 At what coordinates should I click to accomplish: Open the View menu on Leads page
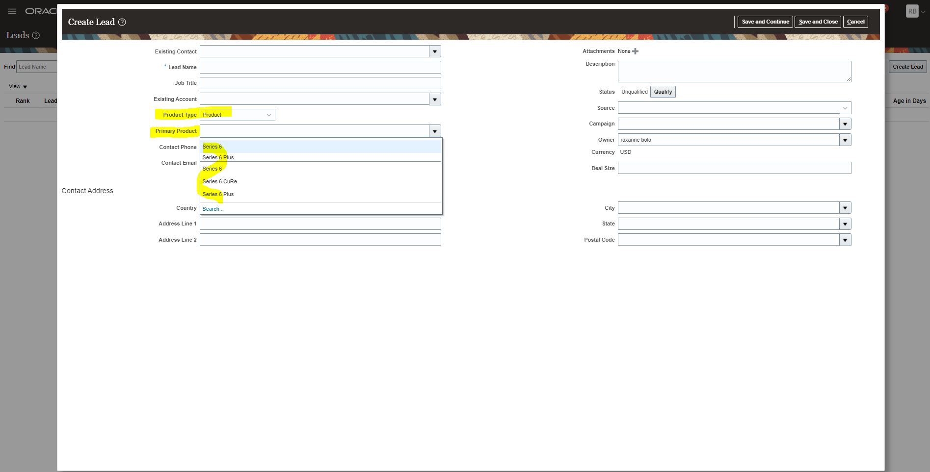tap(18, 87)
